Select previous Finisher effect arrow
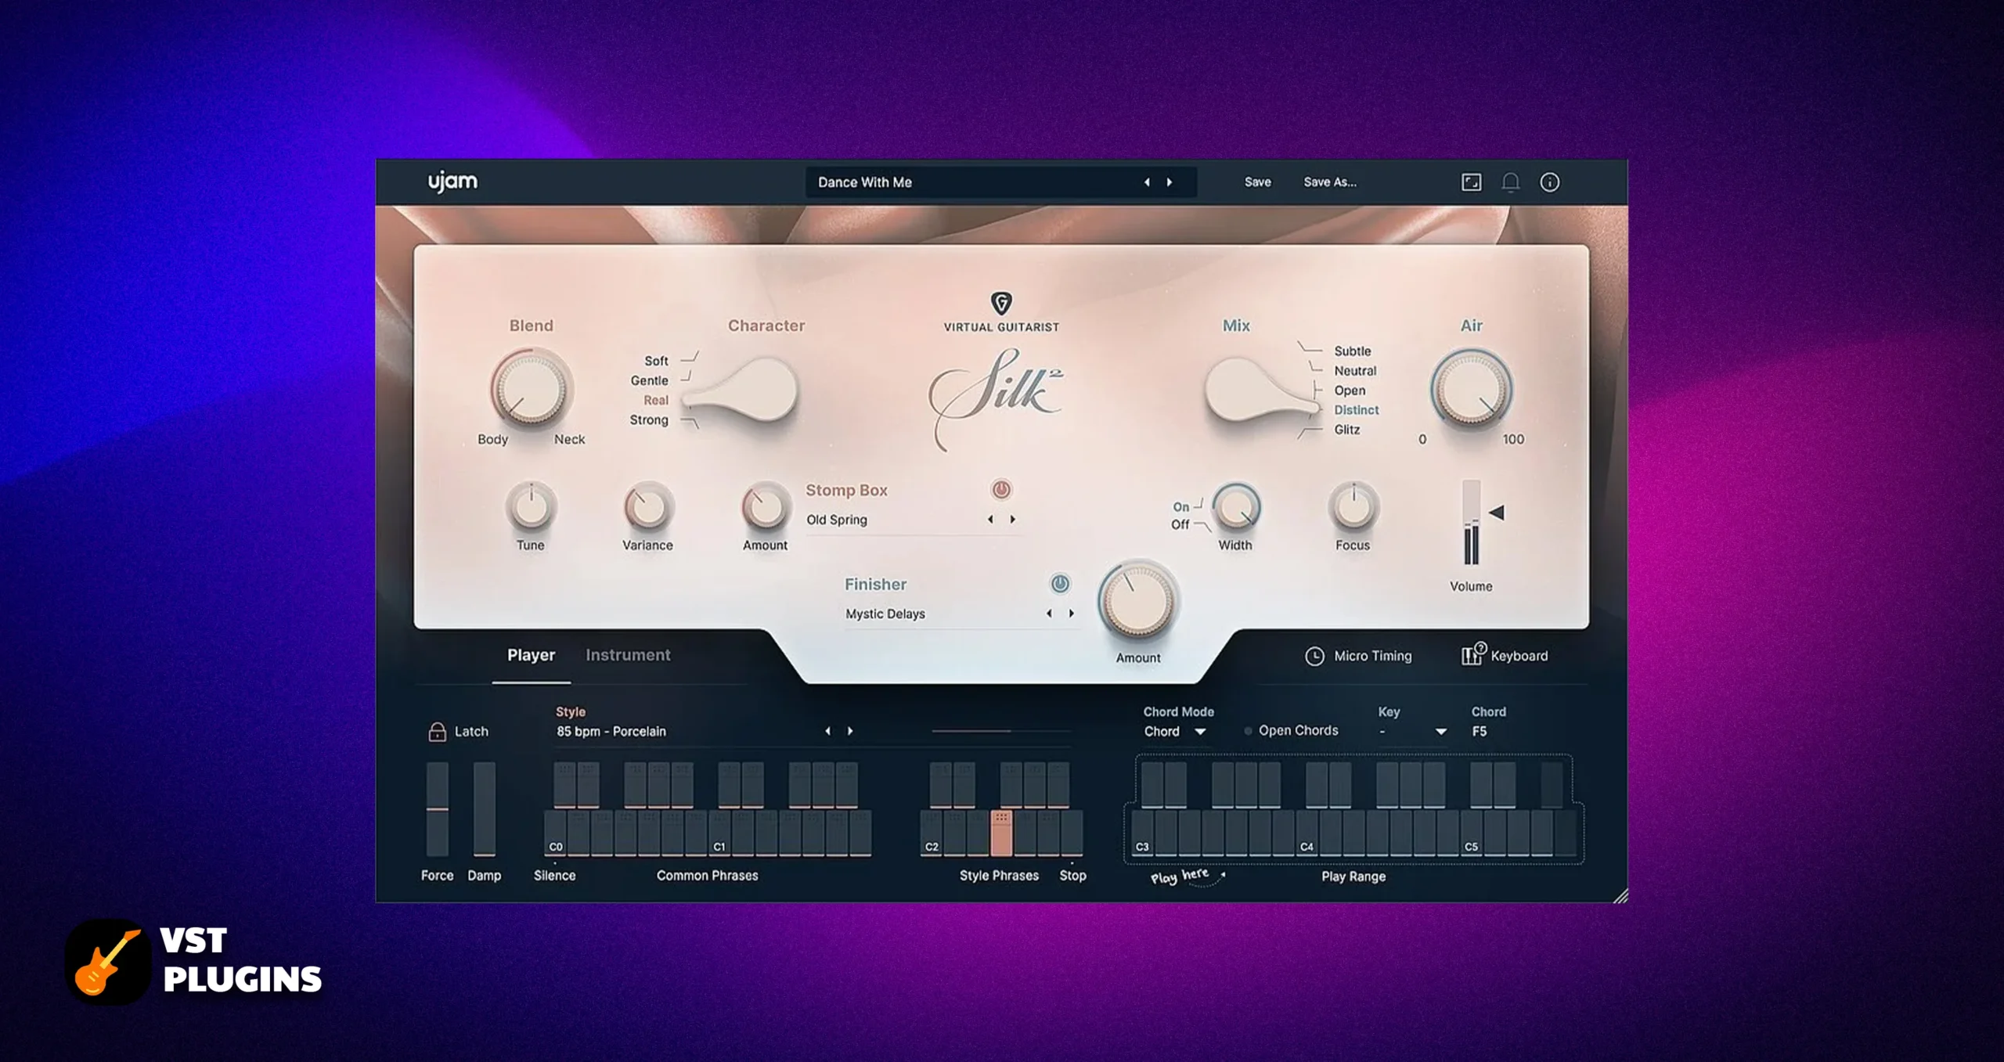Image resolution: width=2004 pixels, height=1062 pixels. coord(1049,614)
